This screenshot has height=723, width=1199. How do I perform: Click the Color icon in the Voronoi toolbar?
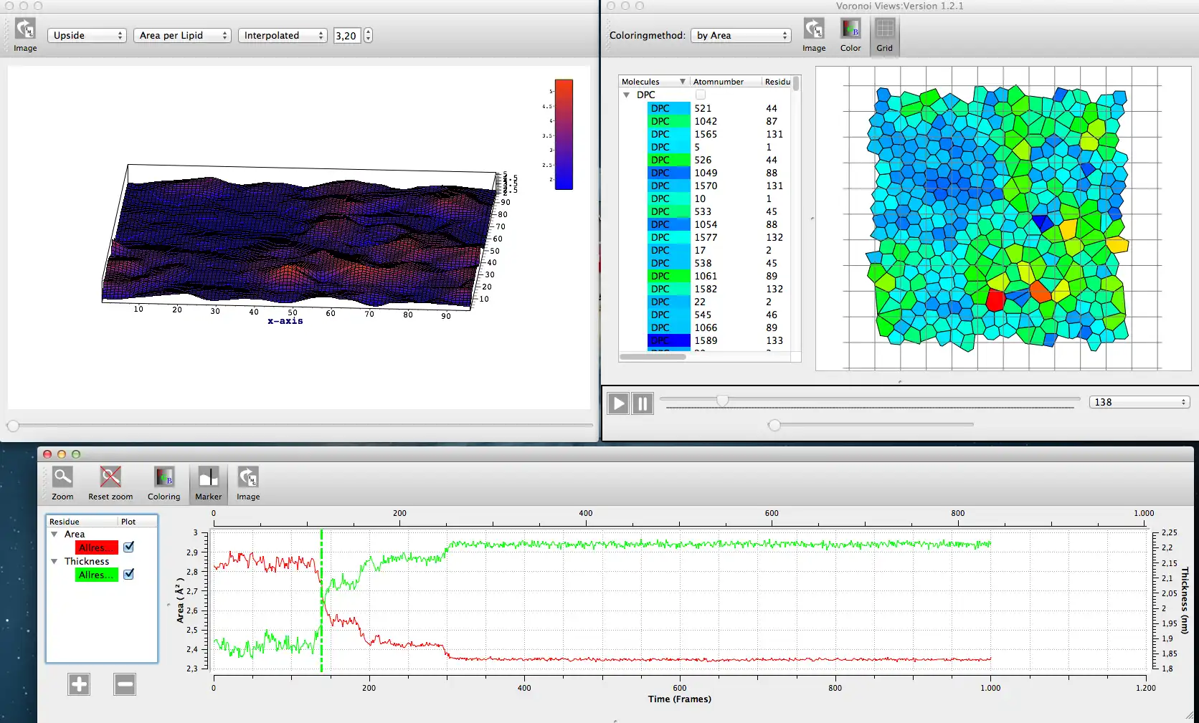pyautogui.click(x=850, y=29)
